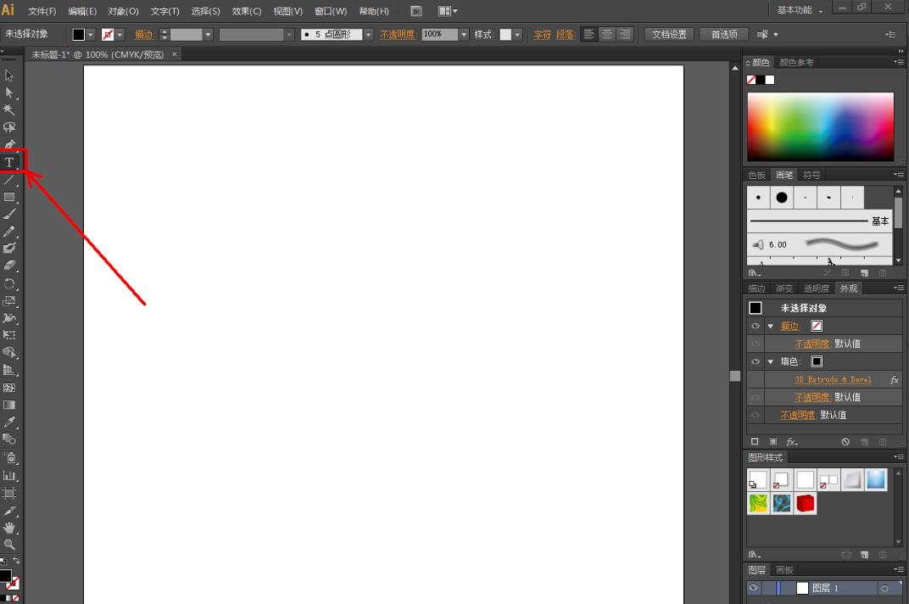The image size is (909, 604).
Task: Open the 效果(C) menu
Action: point(247,11)
